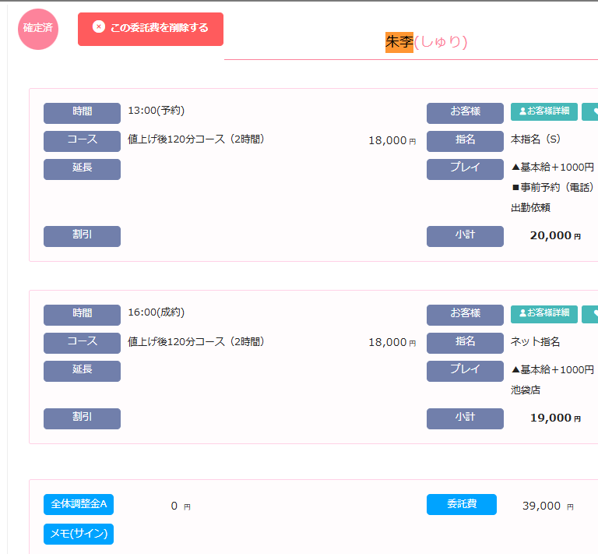Click the 小計 label showing 19,000円
The height and width of the screenshot is (554, 598).
click(465, 418)
